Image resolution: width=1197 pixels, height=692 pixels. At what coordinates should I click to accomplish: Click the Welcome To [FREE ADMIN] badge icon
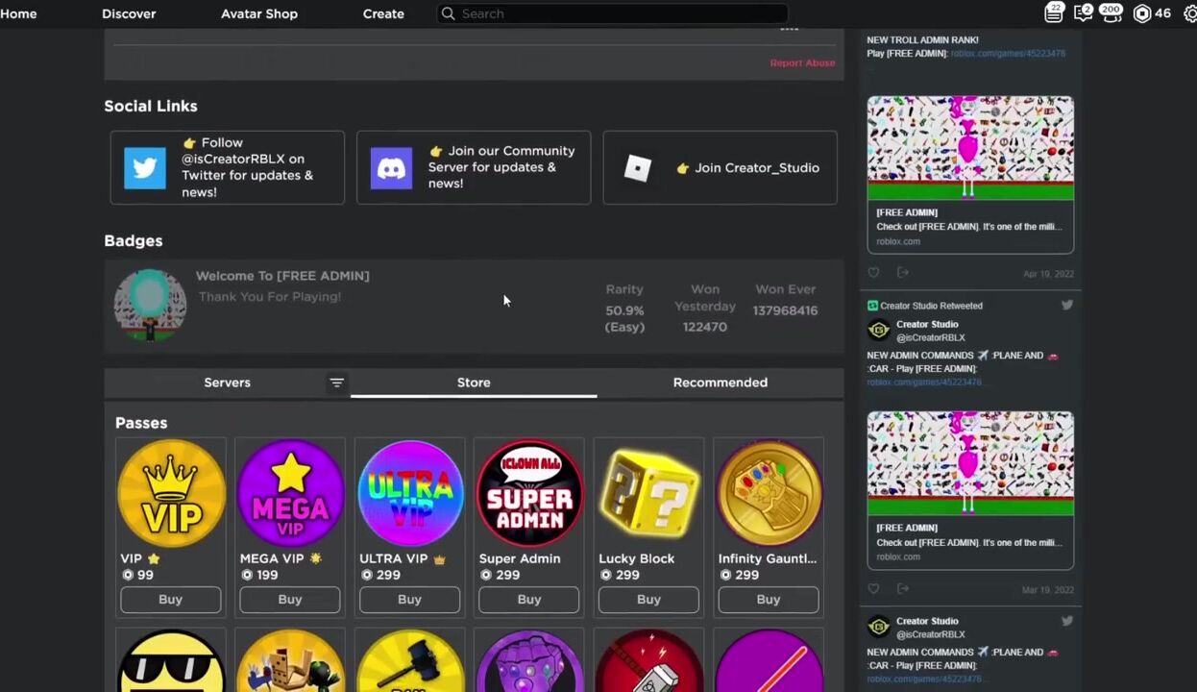tap(150, 305)
